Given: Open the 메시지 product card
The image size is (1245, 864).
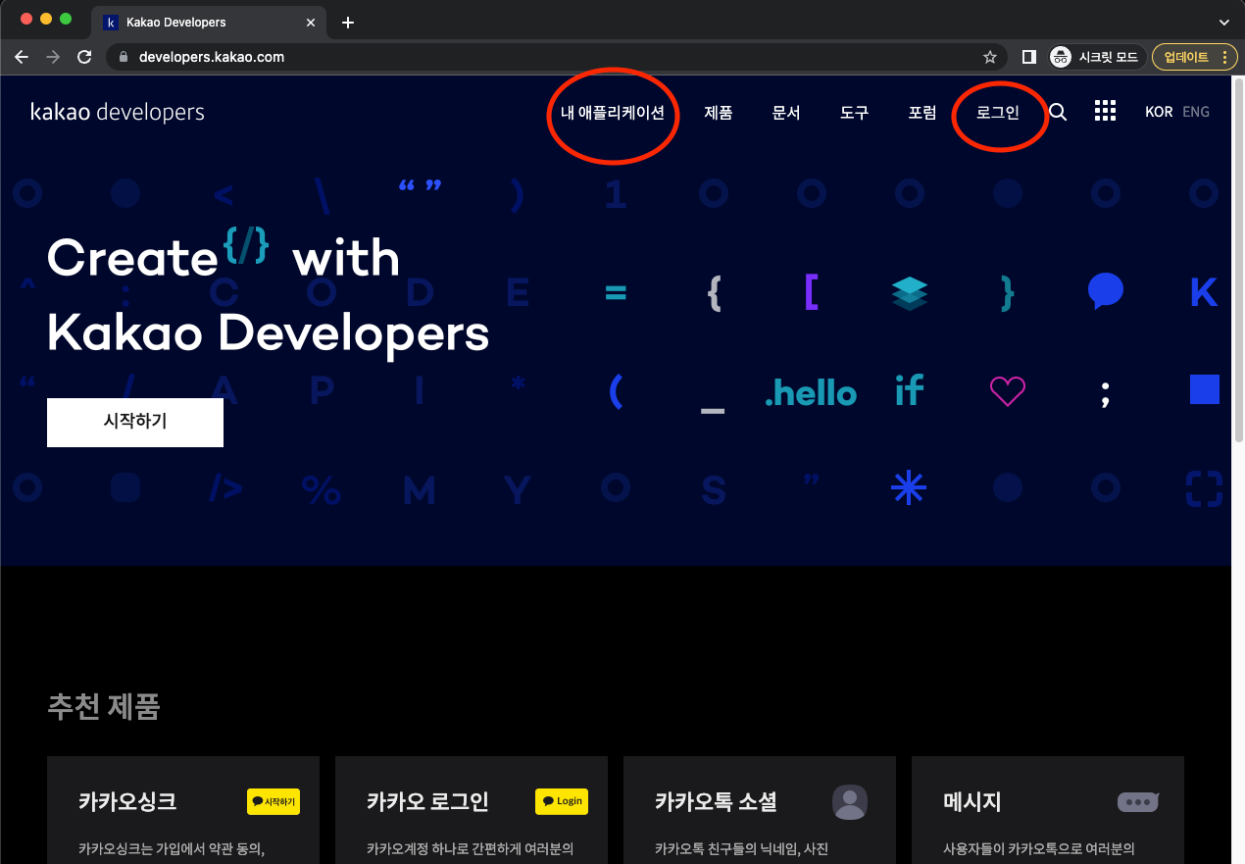Looking at the screenshot, I should pos(1048,810).
